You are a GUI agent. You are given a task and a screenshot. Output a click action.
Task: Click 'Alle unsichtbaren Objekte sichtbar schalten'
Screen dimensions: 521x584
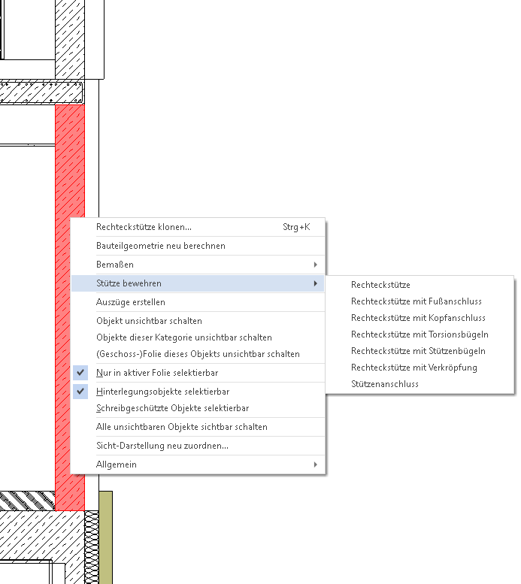[198, 427]
